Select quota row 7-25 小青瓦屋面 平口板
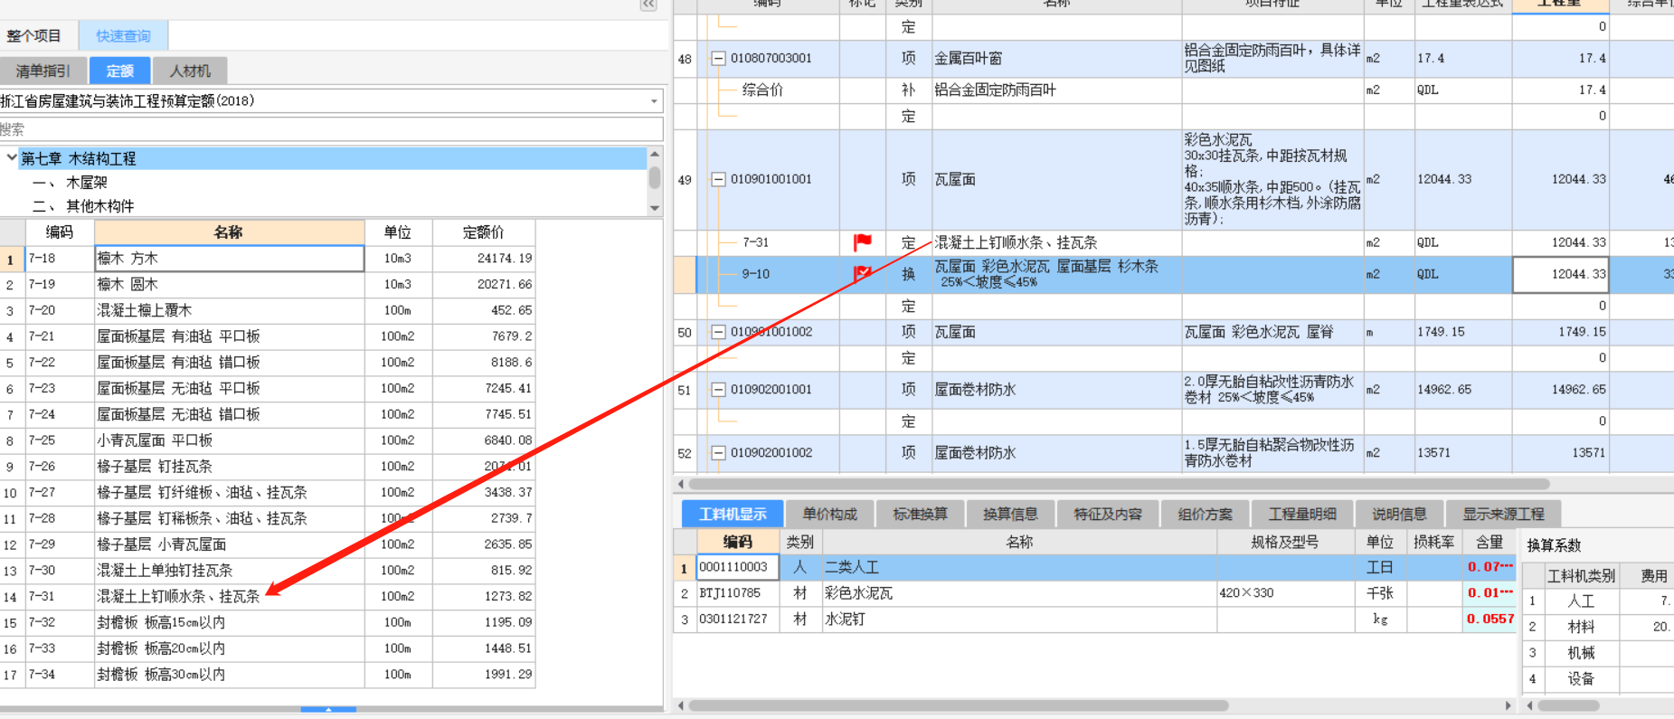 (x=268, y=440)
